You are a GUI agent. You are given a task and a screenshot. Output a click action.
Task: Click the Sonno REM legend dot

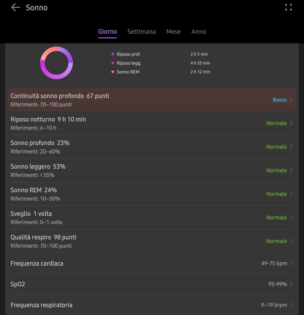click(x=113, y=72)
